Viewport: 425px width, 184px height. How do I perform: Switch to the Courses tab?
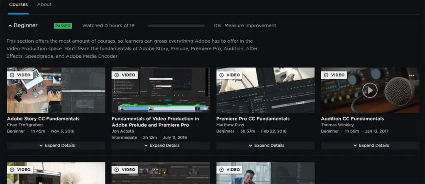(x=18, y=5)
